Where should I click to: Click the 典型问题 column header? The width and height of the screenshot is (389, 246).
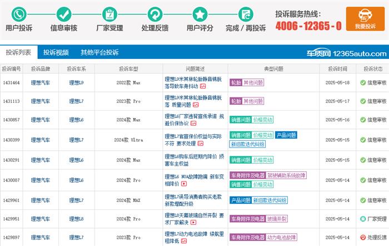coord(273,69)
